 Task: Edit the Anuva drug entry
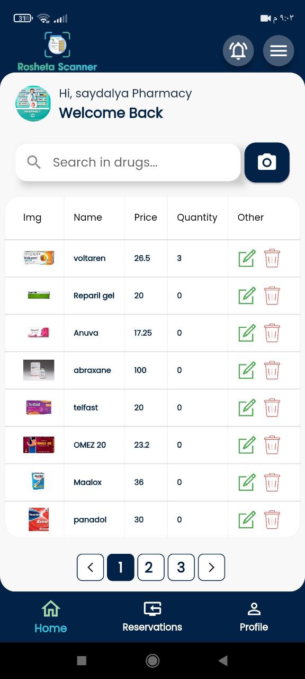coord(246,333)
